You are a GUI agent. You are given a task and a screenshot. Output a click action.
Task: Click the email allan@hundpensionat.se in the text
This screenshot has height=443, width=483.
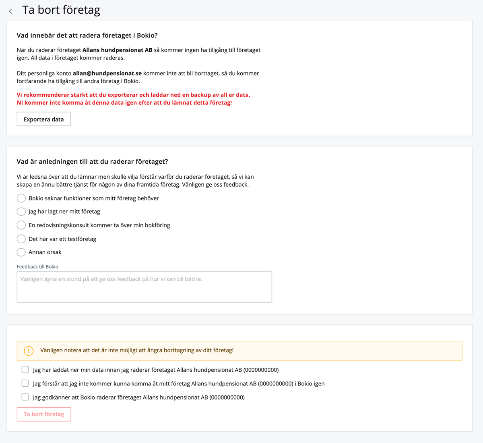point(107,73)
